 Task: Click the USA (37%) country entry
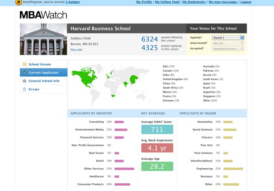click(x=169, y=66)
